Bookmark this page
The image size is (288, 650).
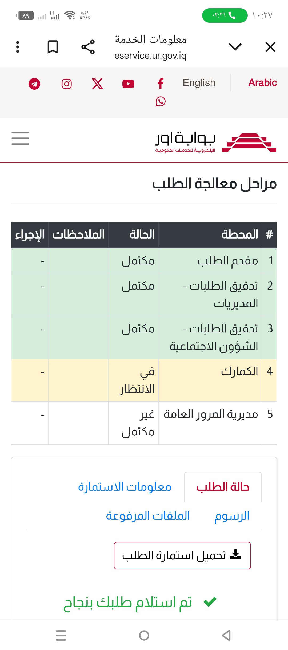pyautogui.click(x=53, y=47)
